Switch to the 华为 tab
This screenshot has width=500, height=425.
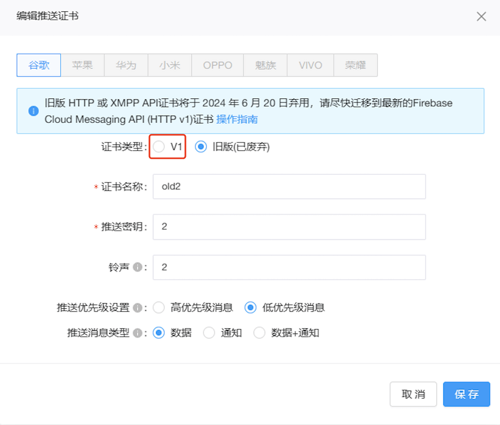[x=126, y=65]
